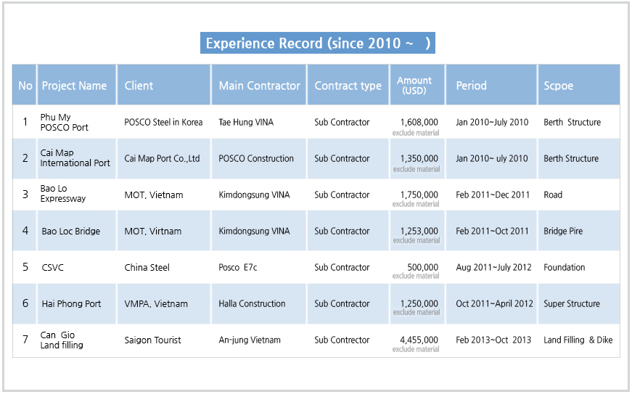Click the Super Structure scope cell

coord(579,303)
